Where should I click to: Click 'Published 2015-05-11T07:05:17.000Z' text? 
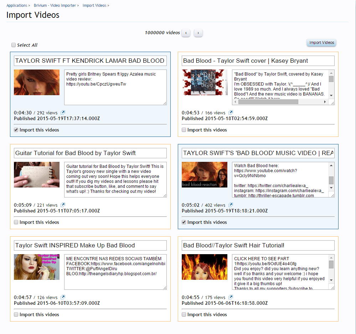(57, 211)
